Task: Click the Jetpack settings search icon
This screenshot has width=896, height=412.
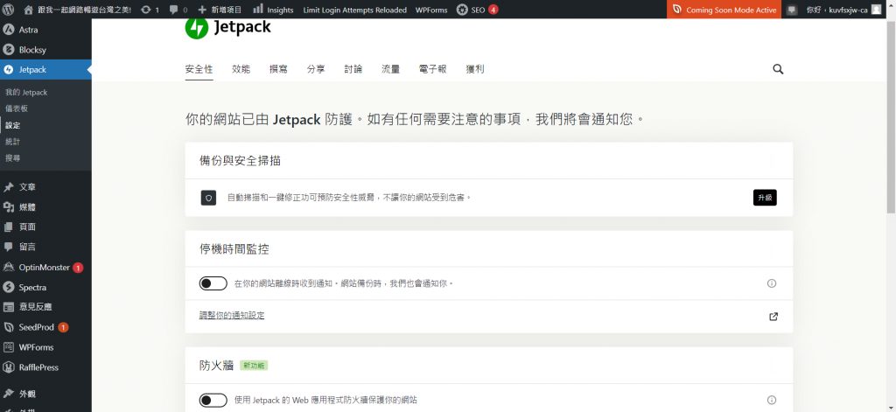Action: [x=778, y=69]
